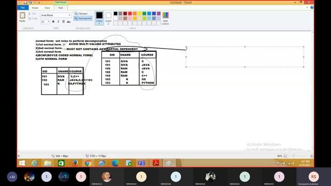Click the zoom slider handle

pos(294,156)
